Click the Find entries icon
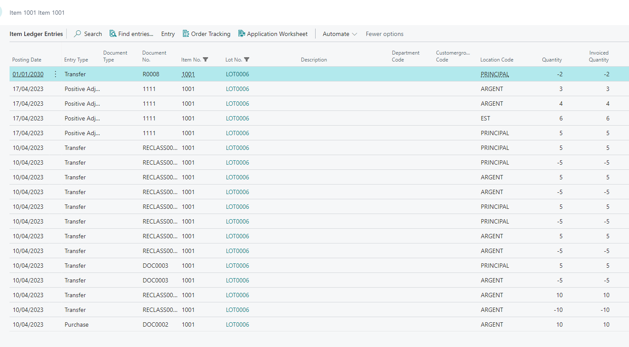 (x=113, y=34)
